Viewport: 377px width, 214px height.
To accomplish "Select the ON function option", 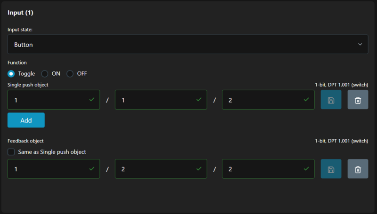I will (45, 73).
